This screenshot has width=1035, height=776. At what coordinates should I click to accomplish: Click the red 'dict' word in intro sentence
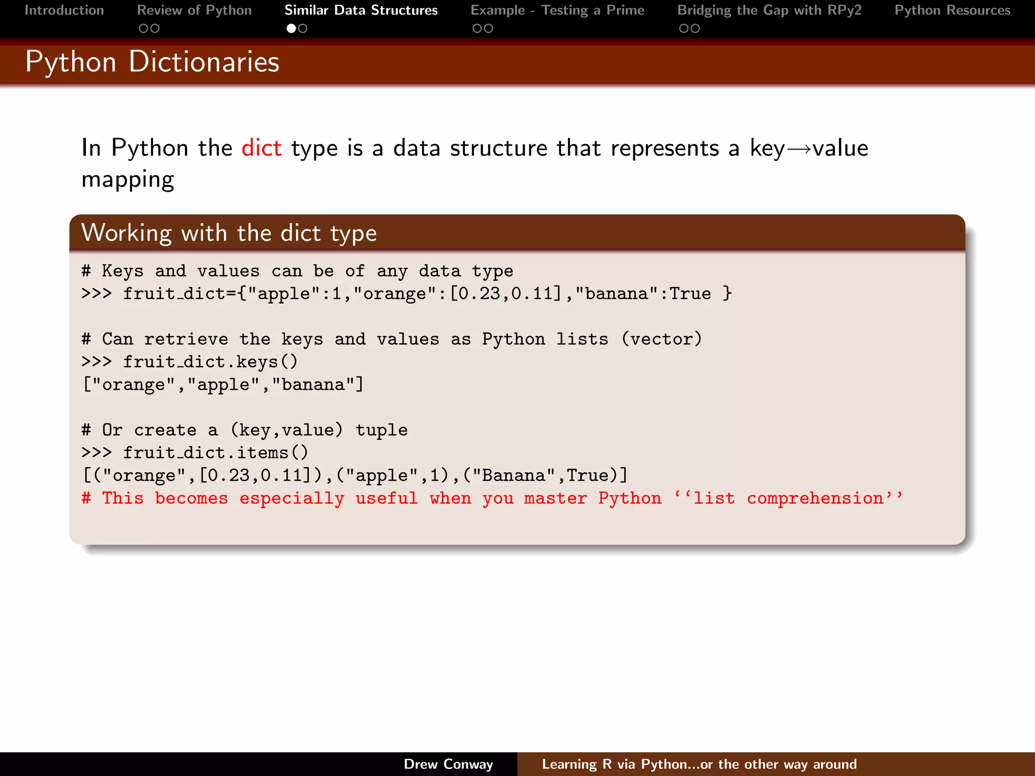(x=261, y=148)
